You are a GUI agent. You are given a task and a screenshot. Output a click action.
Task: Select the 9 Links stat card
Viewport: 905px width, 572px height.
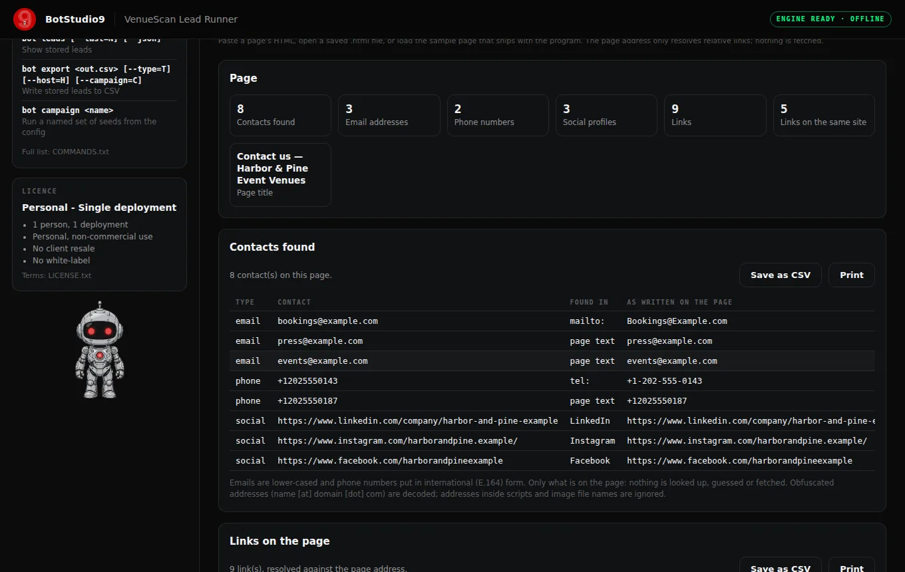coord(715,115)
